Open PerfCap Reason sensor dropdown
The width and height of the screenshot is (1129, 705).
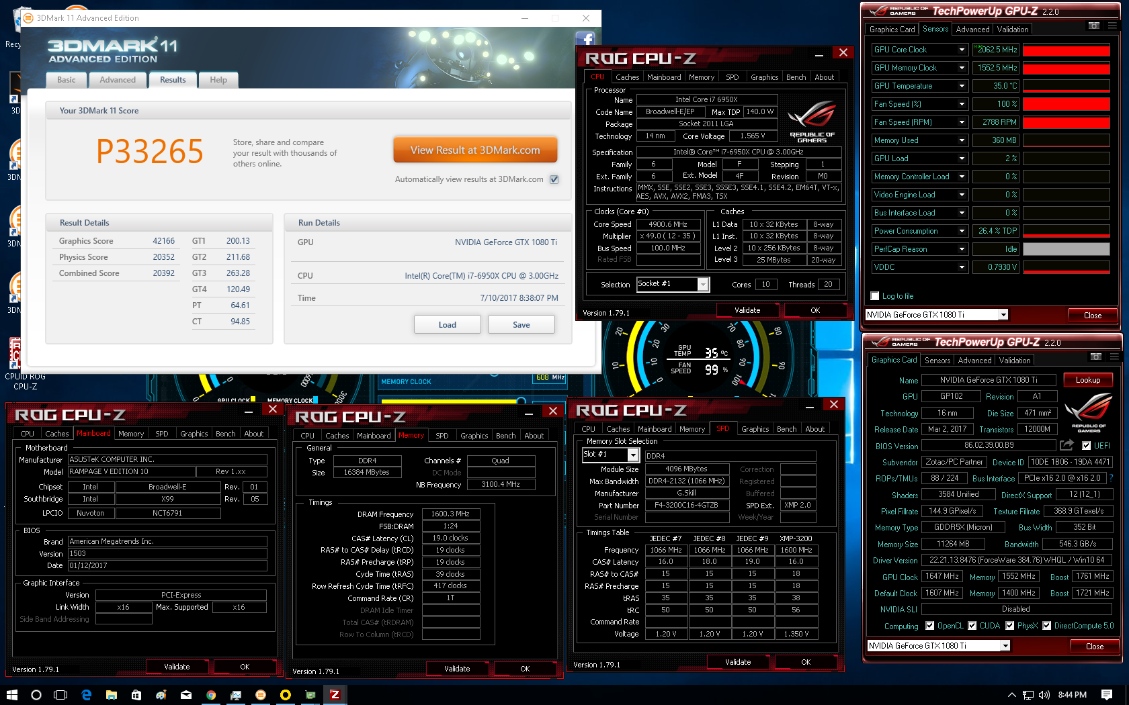point(962,249)
